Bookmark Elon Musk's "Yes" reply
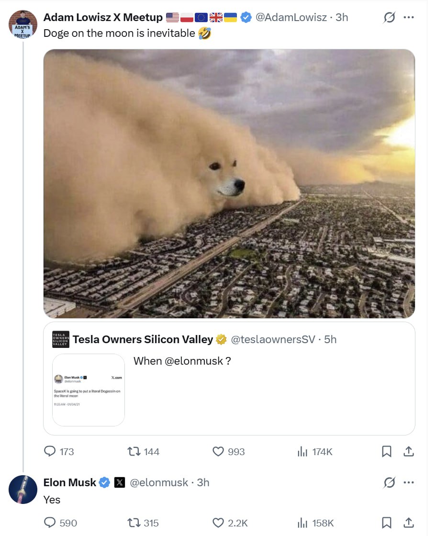The height and width of the screenshot is (536, 436). 387,523
